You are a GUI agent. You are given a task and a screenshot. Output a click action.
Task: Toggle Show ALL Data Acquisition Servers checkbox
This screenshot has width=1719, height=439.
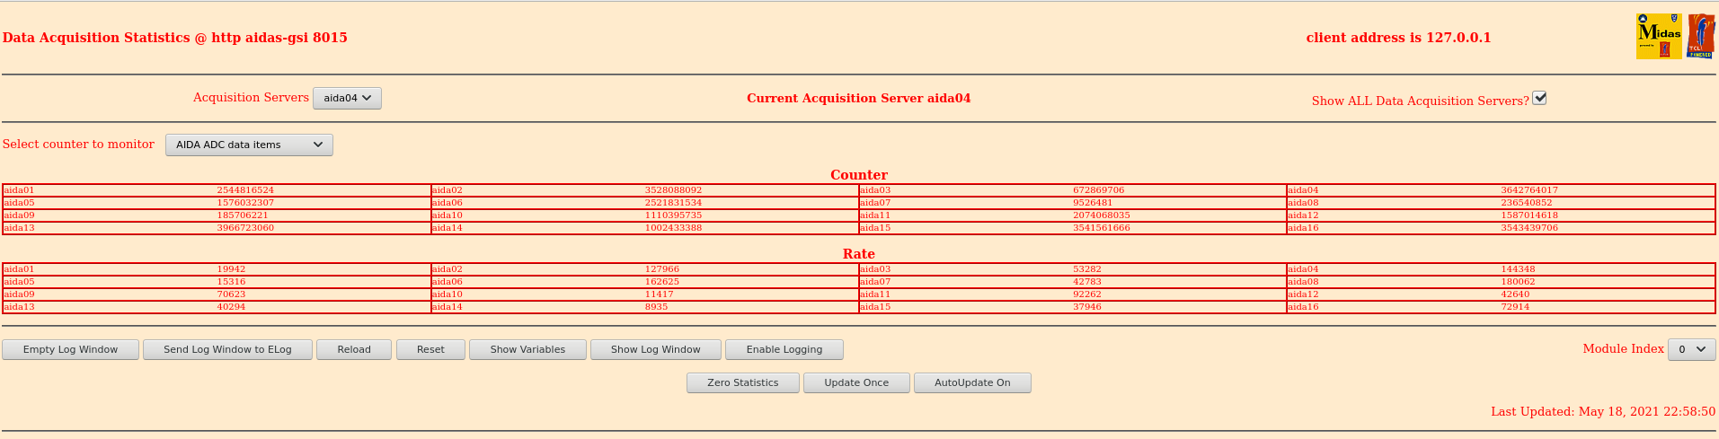(x=1539, y=98)
